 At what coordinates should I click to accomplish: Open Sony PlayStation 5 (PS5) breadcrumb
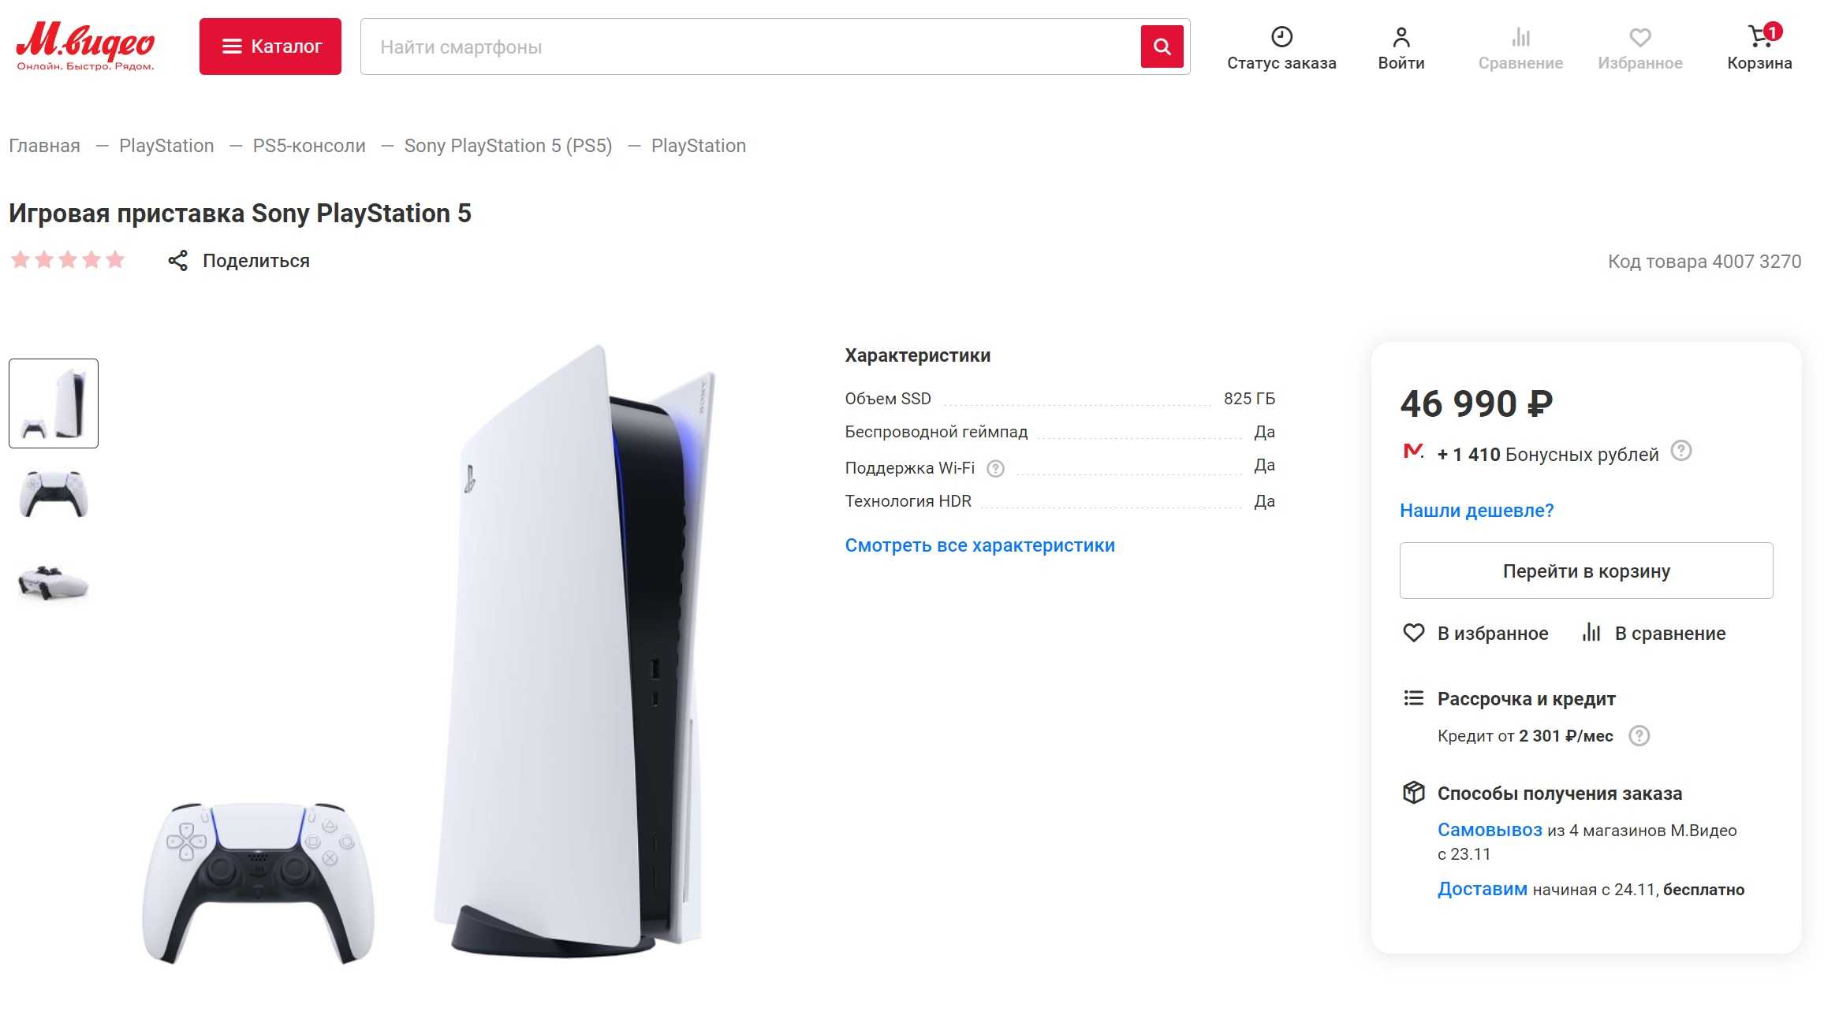coord(508,146)
